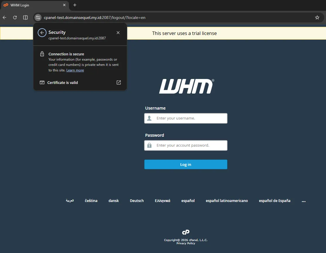Image resolution: width=326 pixels, height=253 pixels.
Task: Open a new browser tab
Action: pos(75,5)
